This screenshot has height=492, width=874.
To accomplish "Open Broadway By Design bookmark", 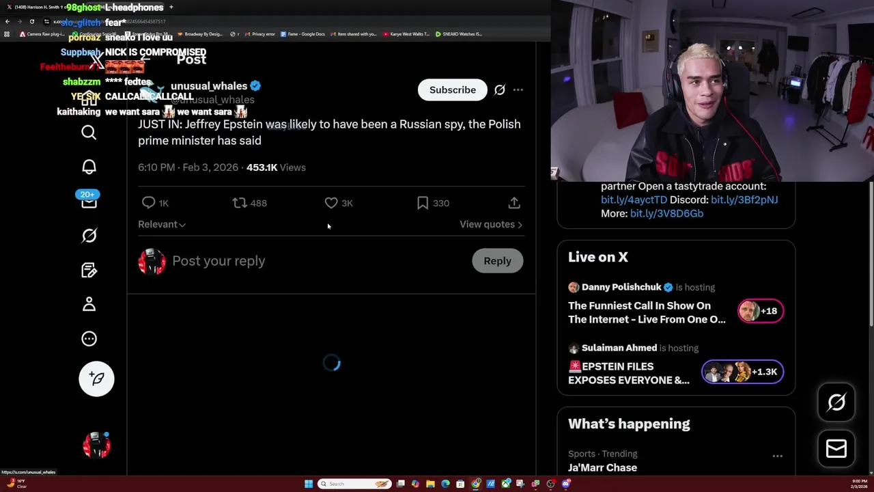I will pos(199,33).
